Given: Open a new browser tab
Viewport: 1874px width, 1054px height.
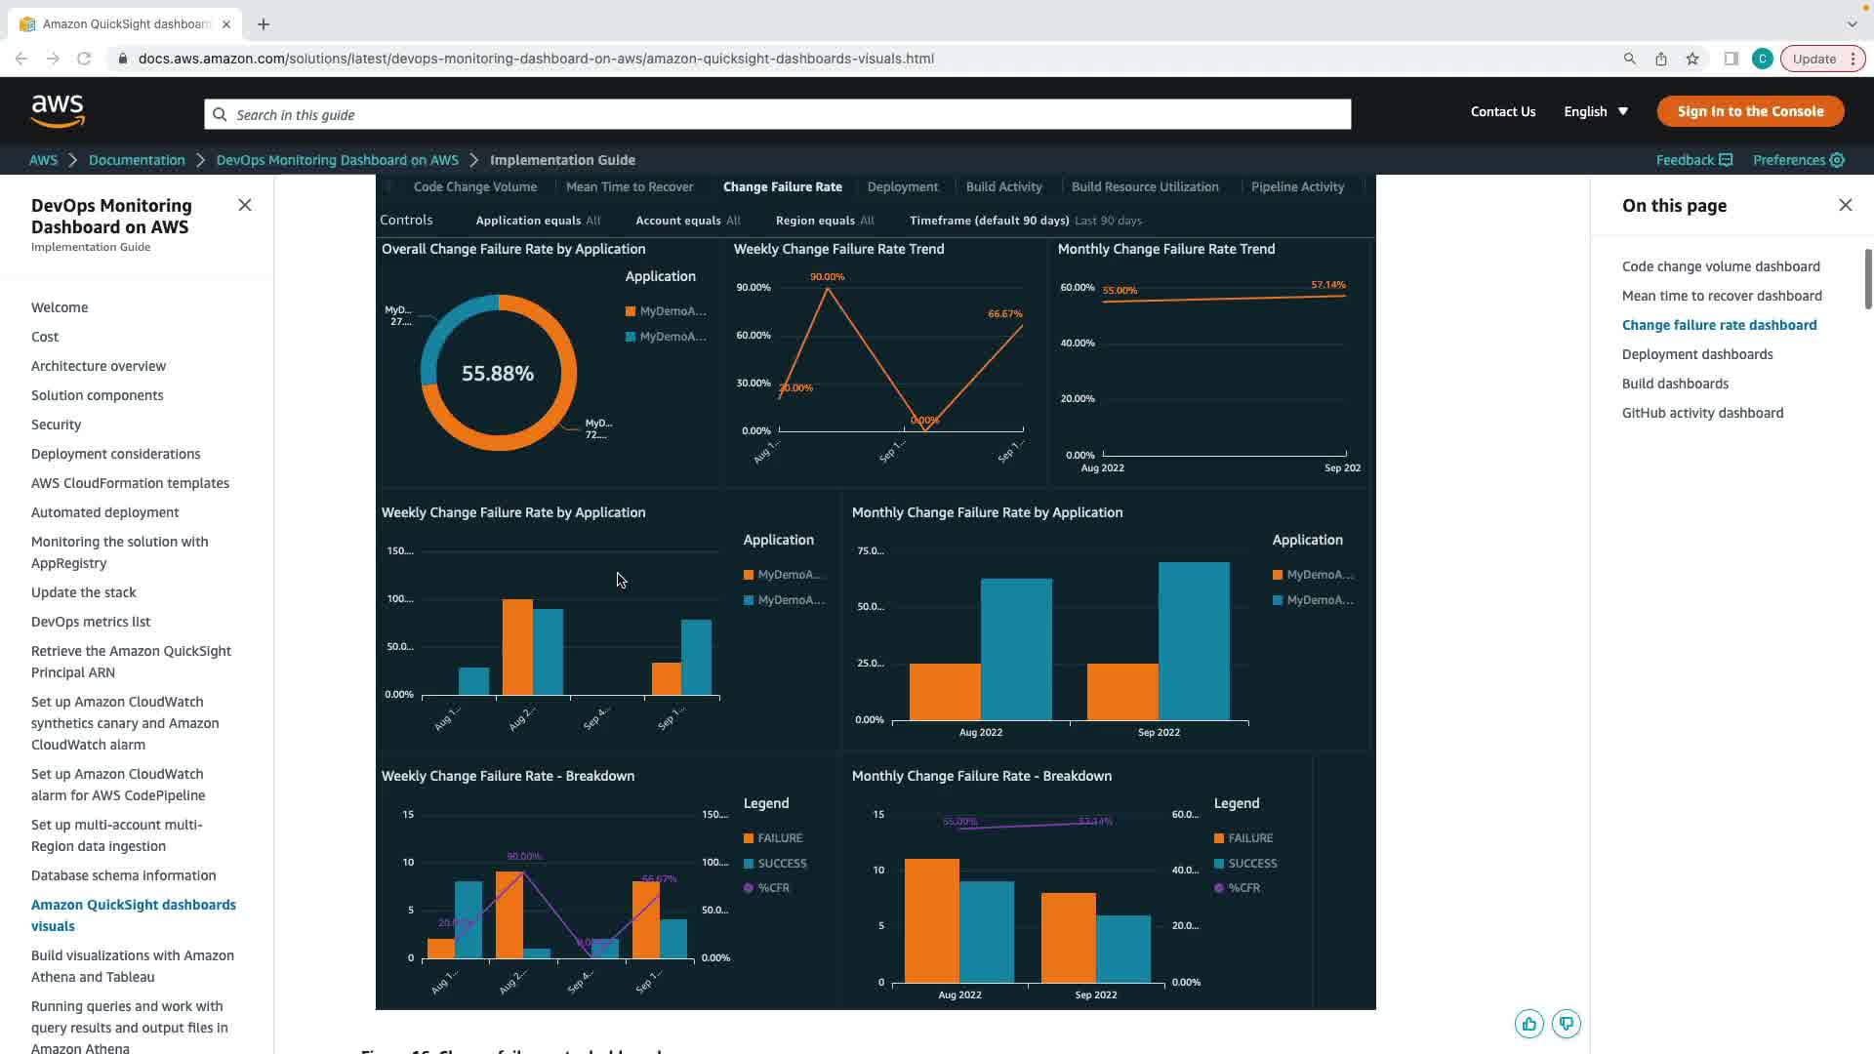Looking at the screenshot, I should pyautogui.click(x=264, y=23).
